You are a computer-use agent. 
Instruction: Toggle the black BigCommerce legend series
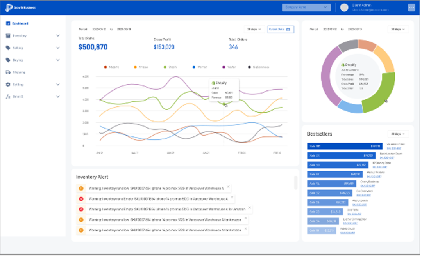tap(259, 67)
